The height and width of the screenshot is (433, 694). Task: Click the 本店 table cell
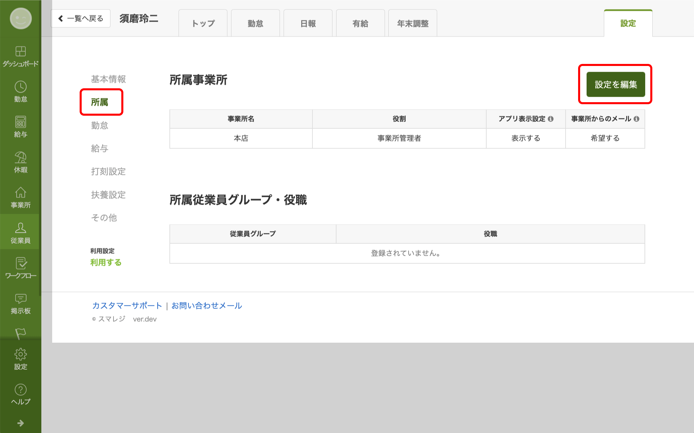[x=241, y=138]
